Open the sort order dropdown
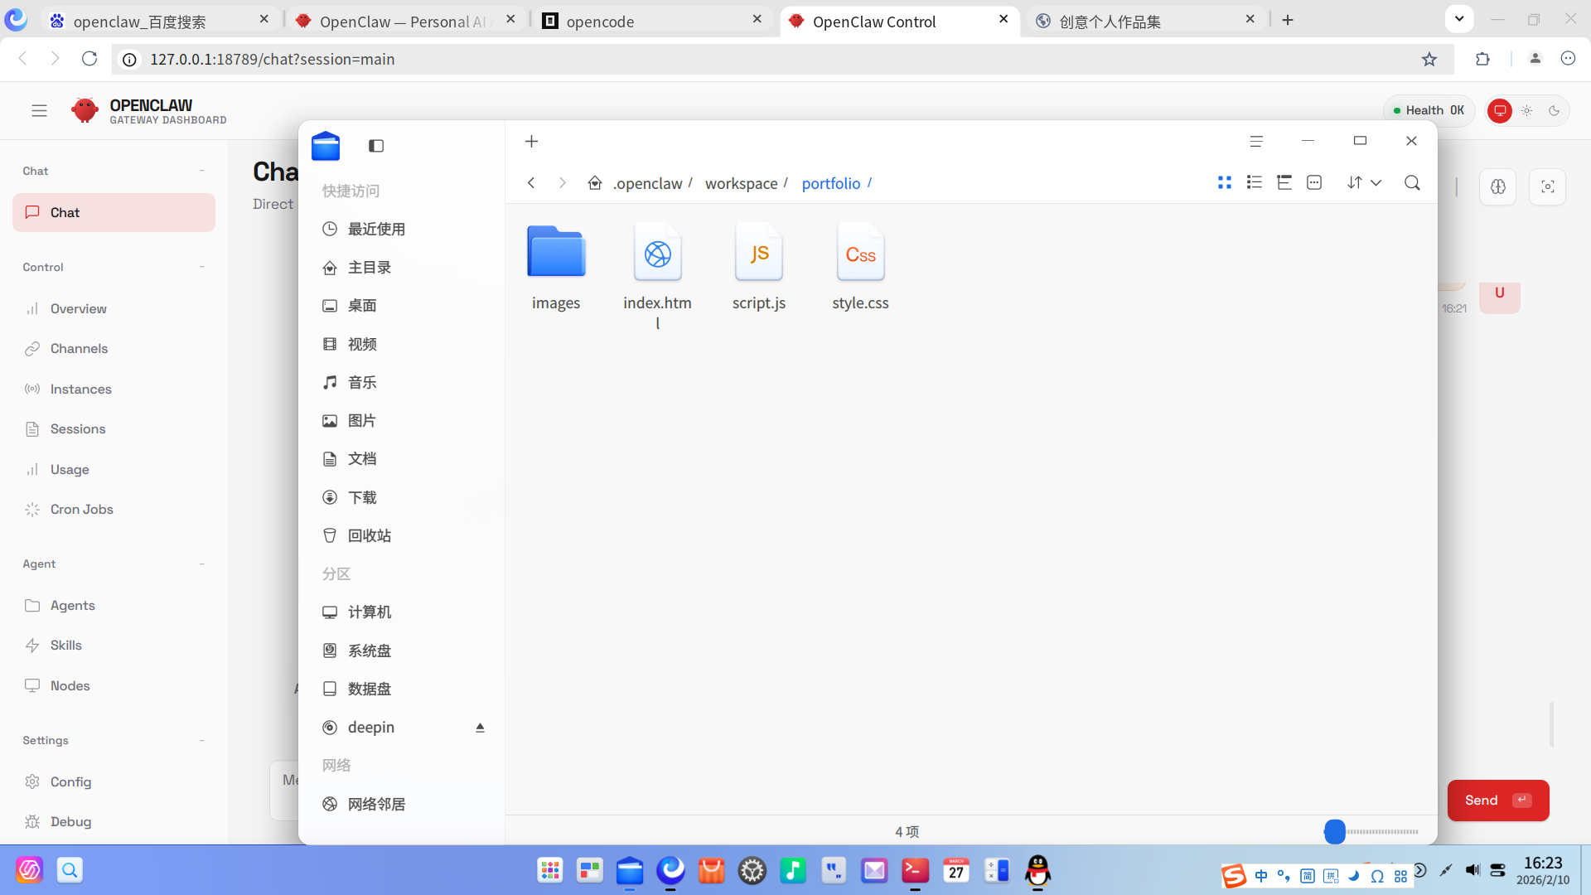The width and height of the screenshot is (1591, 895). coord(1363,182)
